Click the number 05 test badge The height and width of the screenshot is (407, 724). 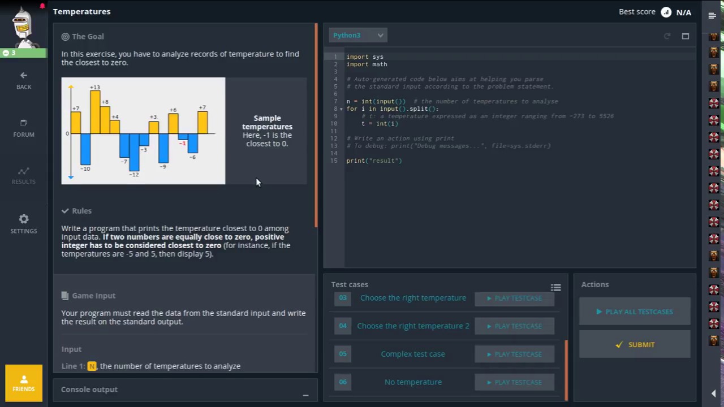[343, 354]
